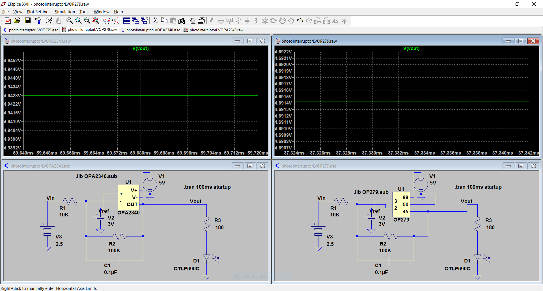The width and height of the screenshot is (543, 291).
Task: Click the autorange axes icon
Action: (116, 21)
